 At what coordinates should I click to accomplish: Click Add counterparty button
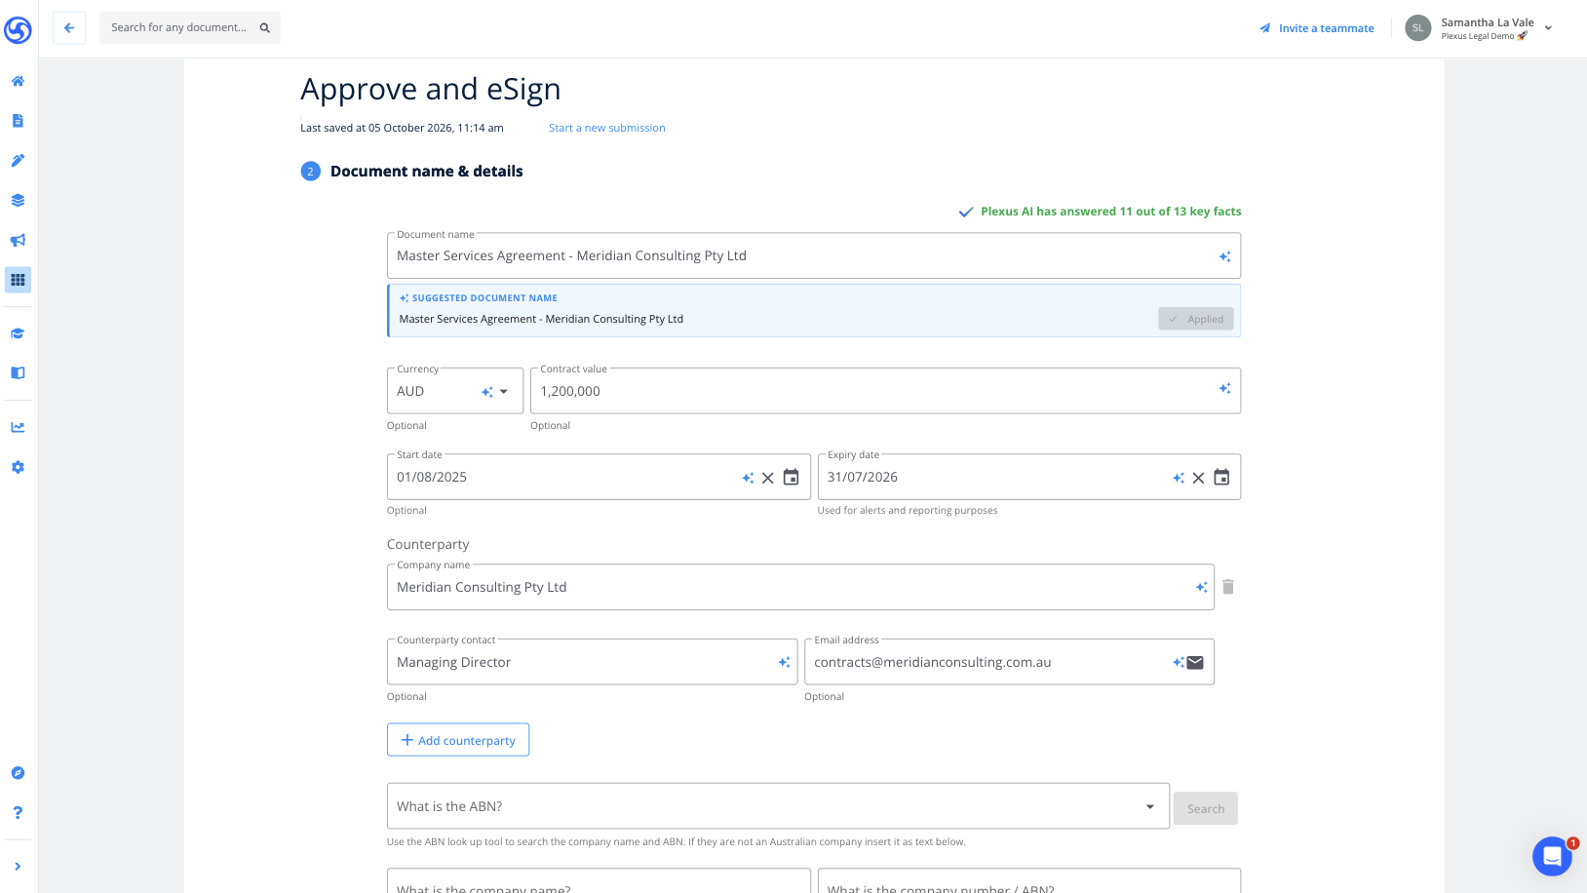click(458, 740)
